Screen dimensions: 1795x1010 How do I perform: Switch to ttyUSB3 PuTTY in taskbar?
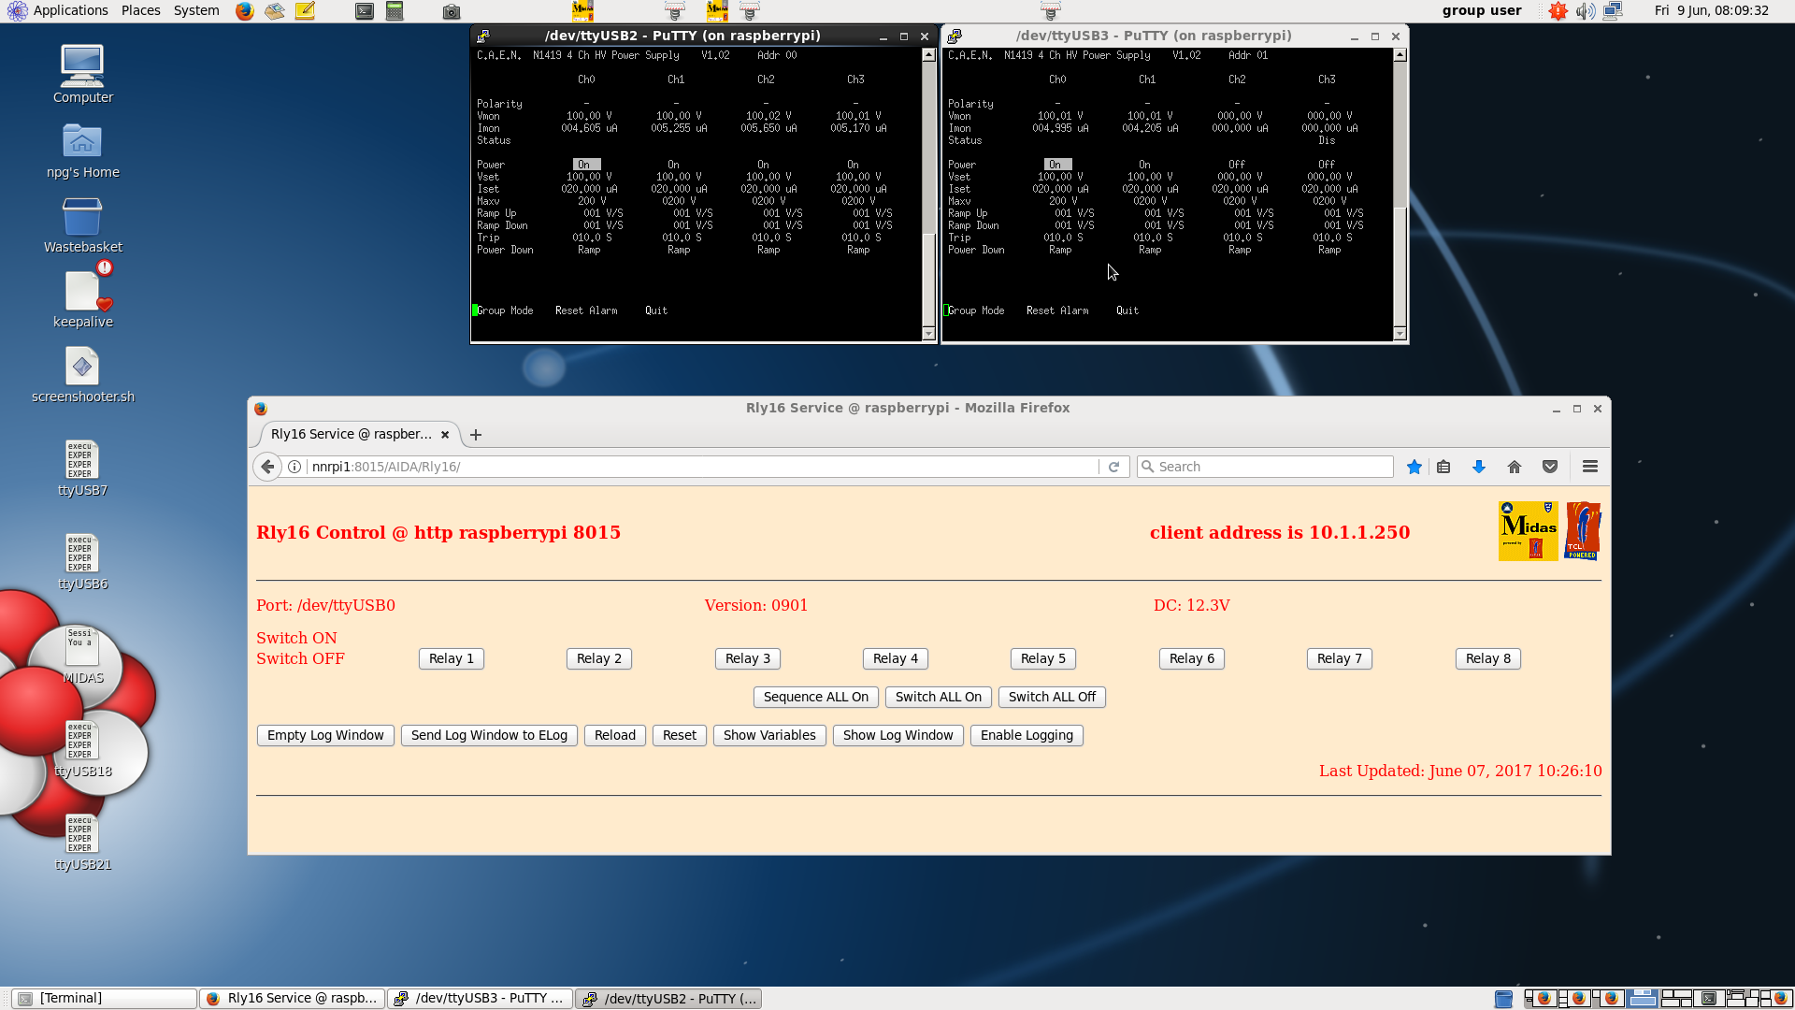[x=479, y=998]
